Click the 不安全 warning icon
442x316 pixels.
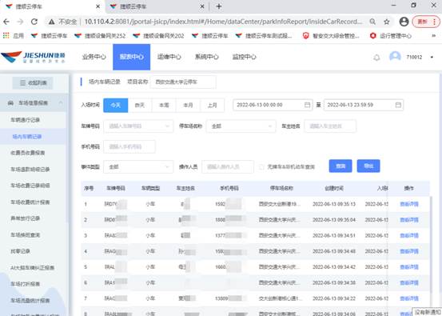point(52,22)
